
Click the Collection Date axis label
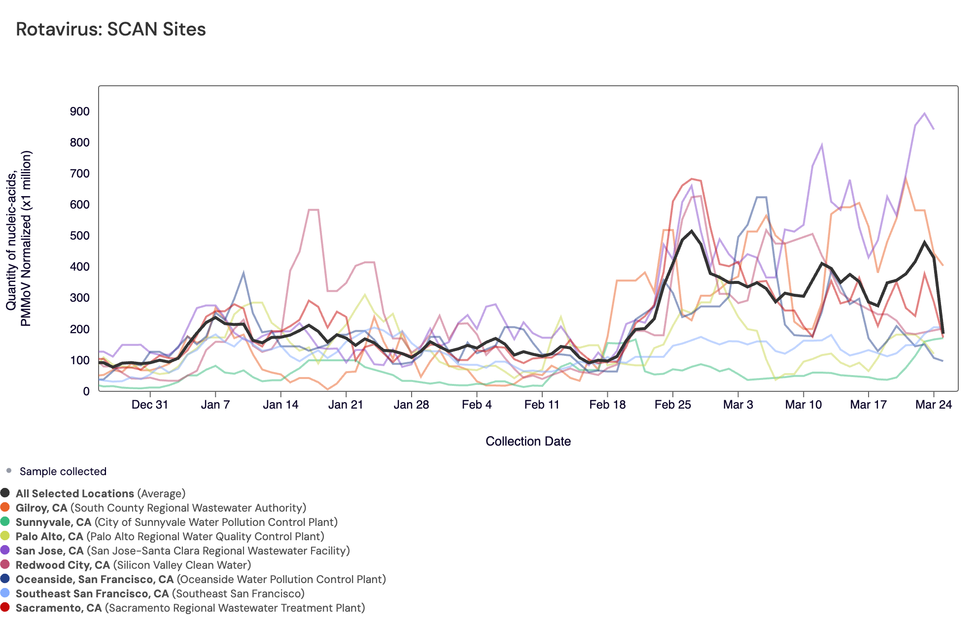[528, 441]
